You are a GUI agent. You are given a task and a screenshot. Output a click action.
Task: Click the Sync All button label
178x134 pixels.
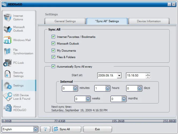click(65, 129)
